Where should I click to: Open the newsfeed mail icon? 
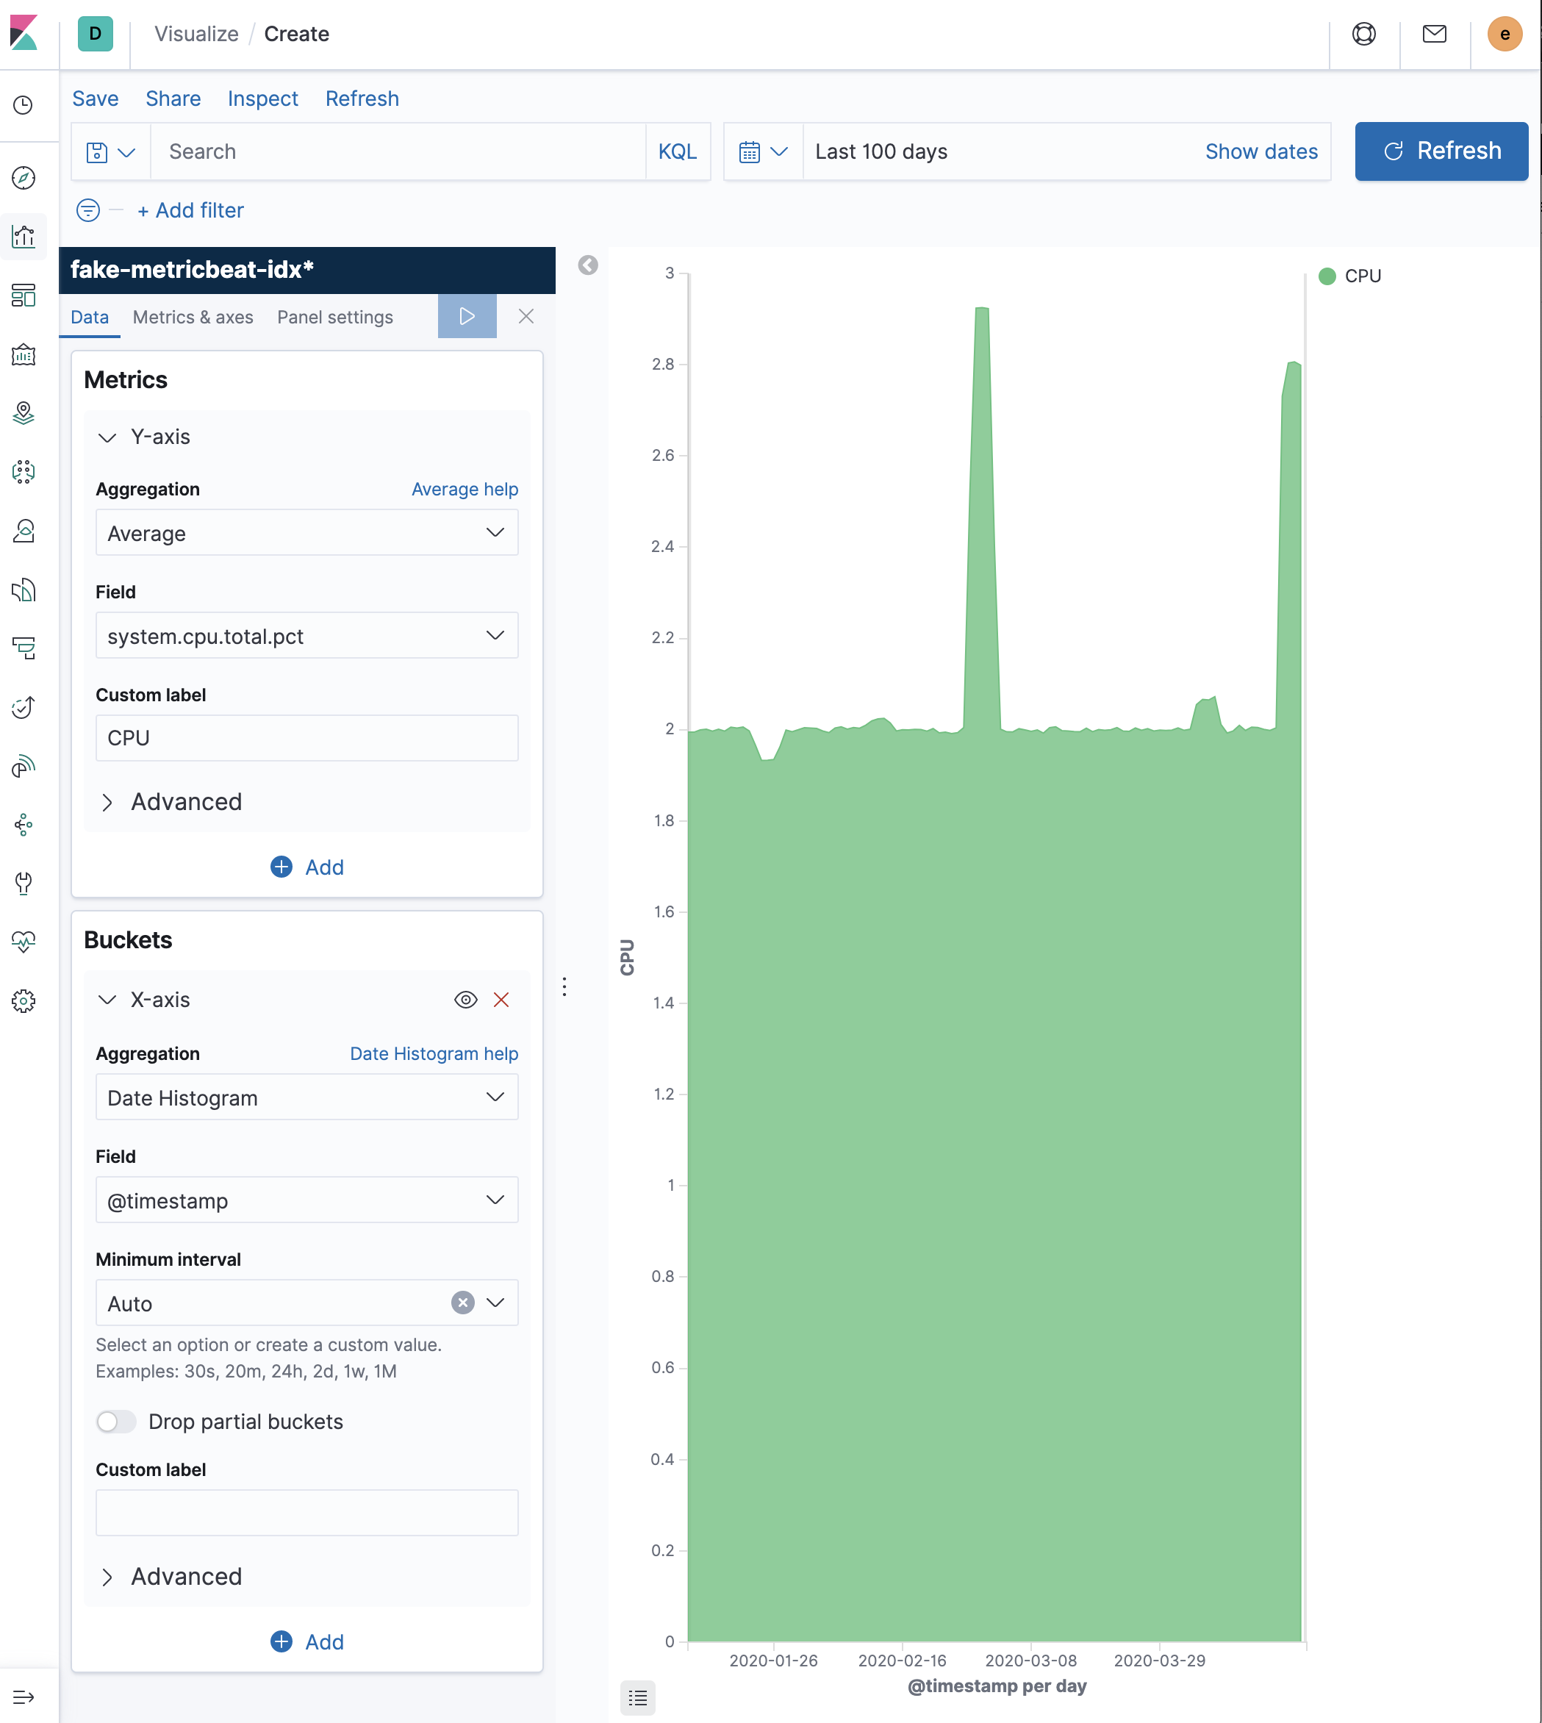(1433, 34)
